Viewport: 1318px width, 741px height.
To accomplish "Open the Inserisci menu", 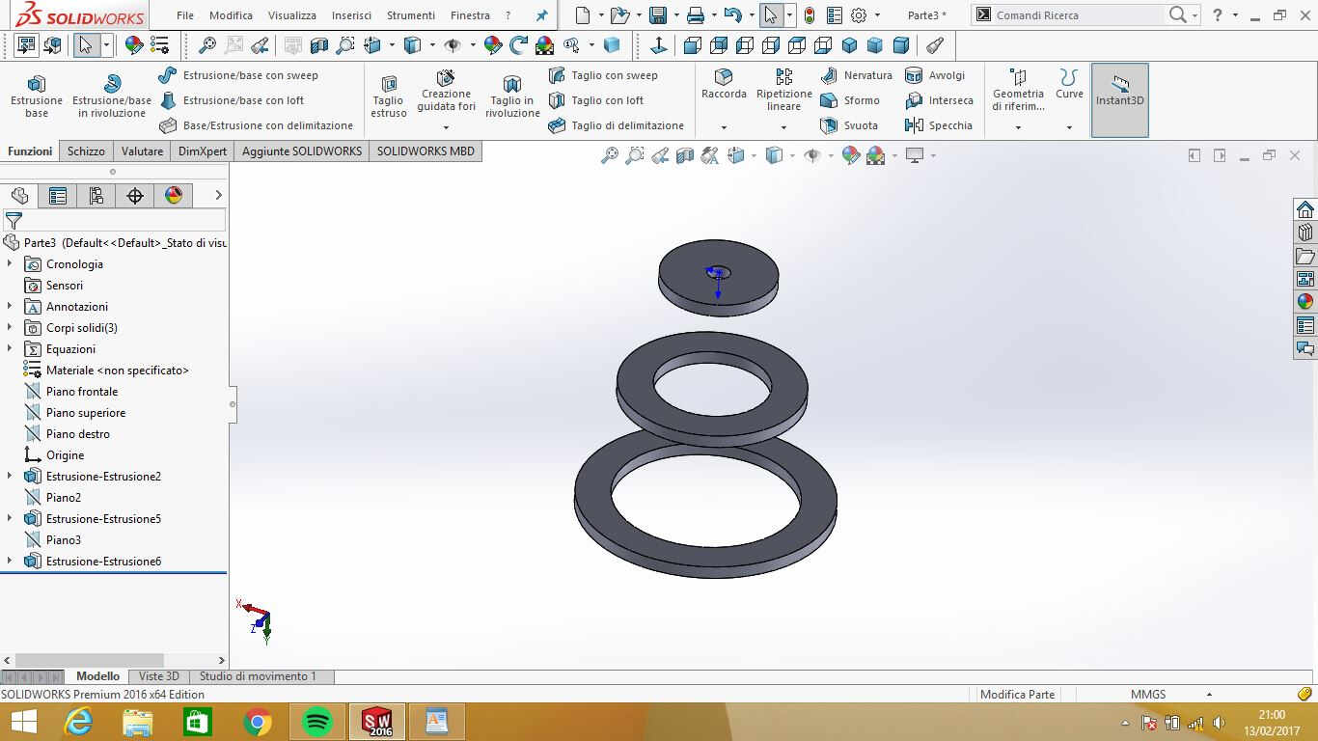I will pos(351,15).
